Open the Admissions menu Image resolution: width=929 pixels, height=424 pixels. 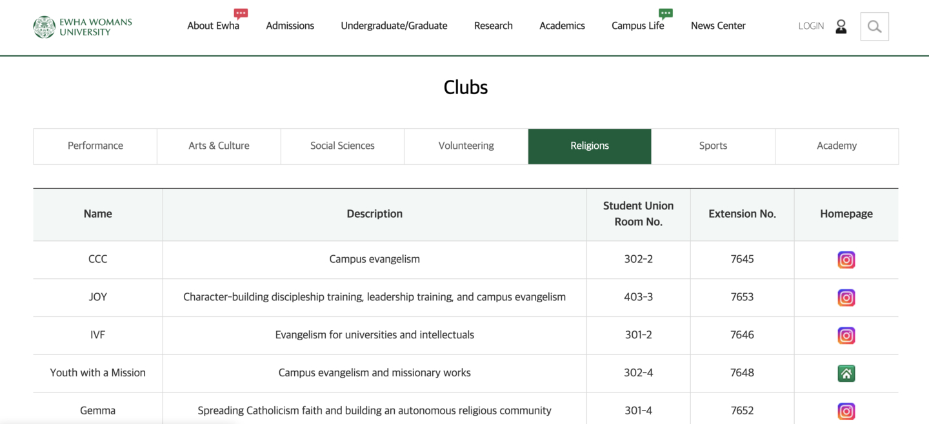(x=290, y=26)
